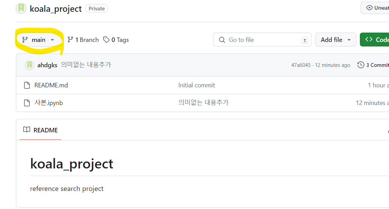
Task: Open the green Code button menu
Action: pos(374,40)
